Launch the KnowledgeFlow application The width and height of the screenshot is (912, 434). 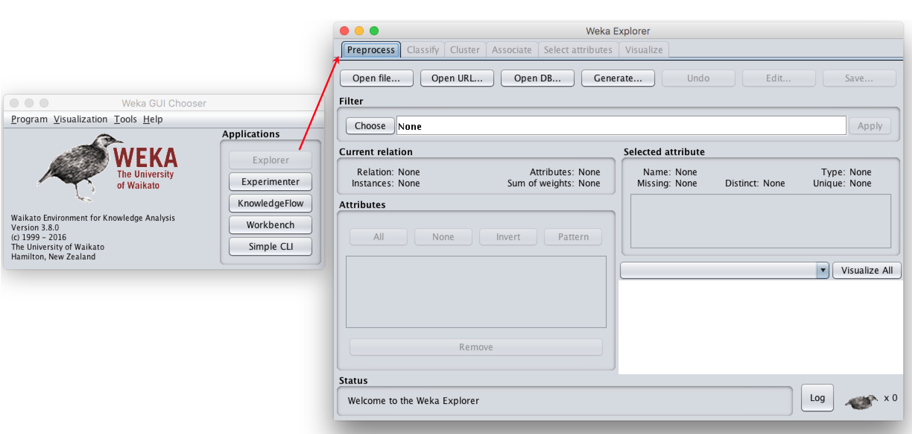[270, 203]
